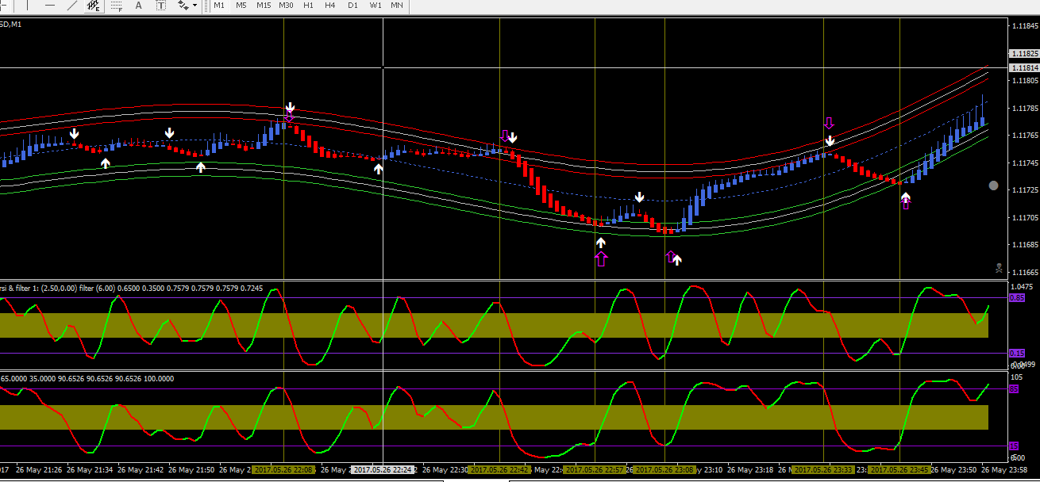Screen dimensions: 1040x482
Task: Click the 2017.05.26 22:24 time label
Action: tap(383, 469)
